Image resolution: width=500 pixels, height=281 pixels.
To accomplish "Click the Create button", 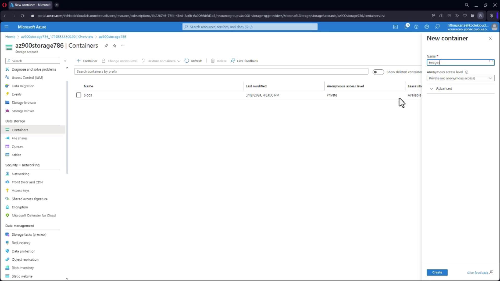I will coord(437,272).
